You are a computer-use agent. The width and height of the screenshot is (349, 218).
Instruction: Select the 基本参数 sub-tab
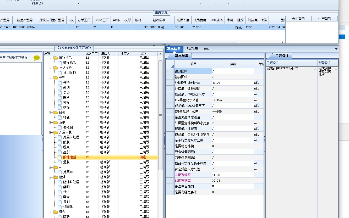(181, 56)
